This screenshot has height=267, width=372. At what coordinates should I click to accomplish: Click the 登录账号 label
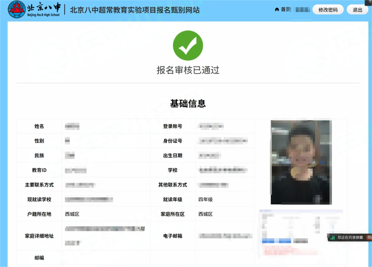(173, 126)
